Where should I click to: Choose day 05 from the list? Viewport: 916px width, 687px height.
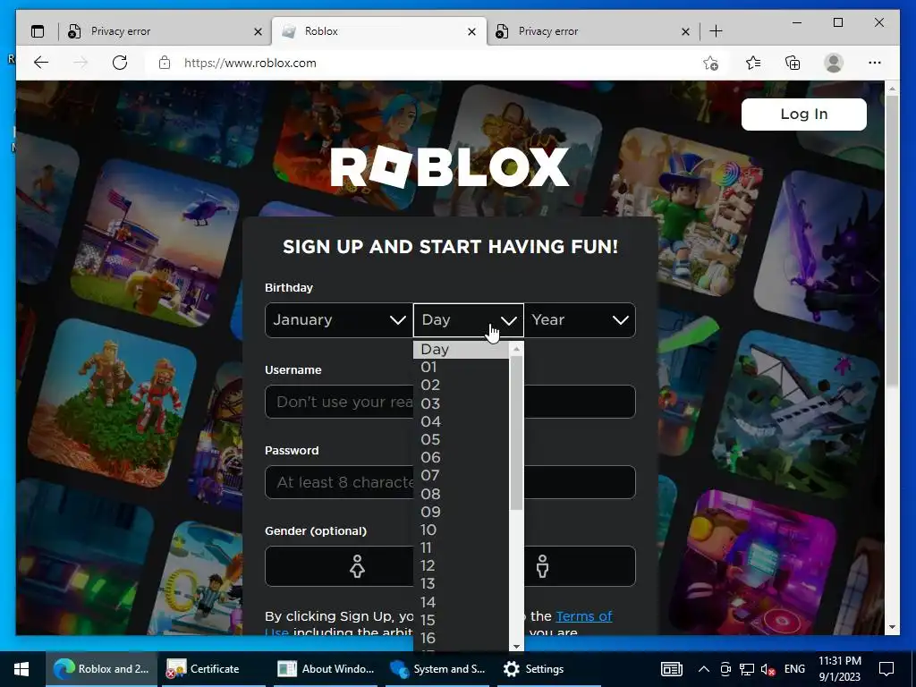point(462,440)
